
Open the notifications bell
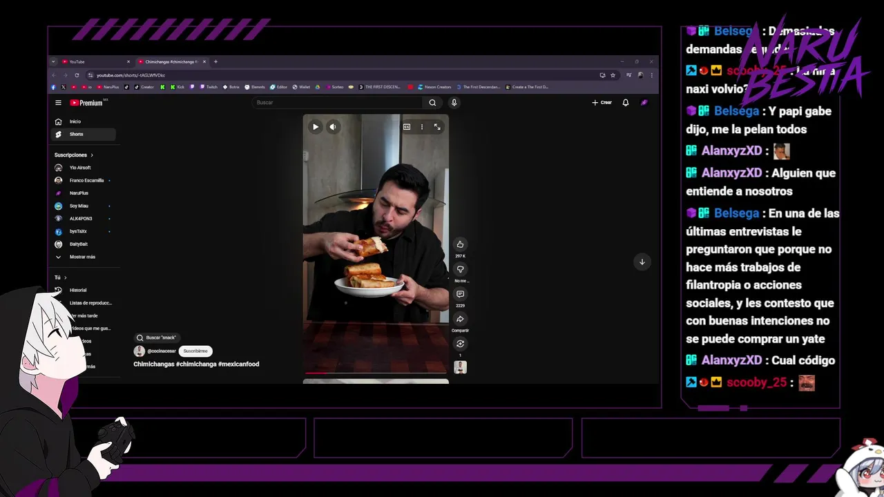(x=626, y=103)
